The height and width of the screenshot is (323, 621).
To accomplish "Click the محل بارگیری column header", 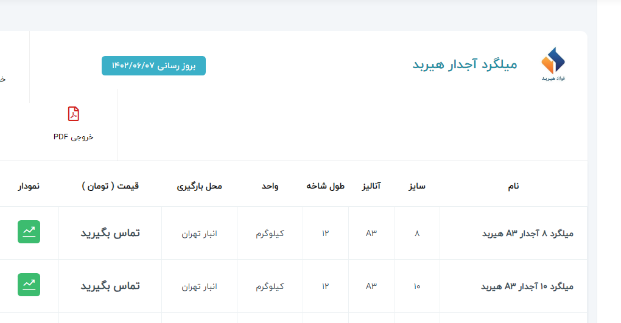I will click(x=199, y=186).
